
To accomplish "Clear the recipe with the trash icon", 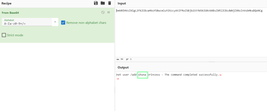I will tap(110, 3).
